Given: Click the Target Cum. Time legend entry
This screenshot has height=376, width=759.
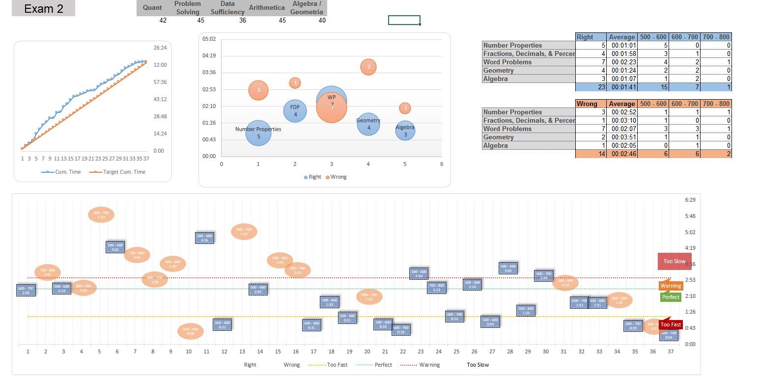Looking at the screenshot, I should (x=117, y=172).
